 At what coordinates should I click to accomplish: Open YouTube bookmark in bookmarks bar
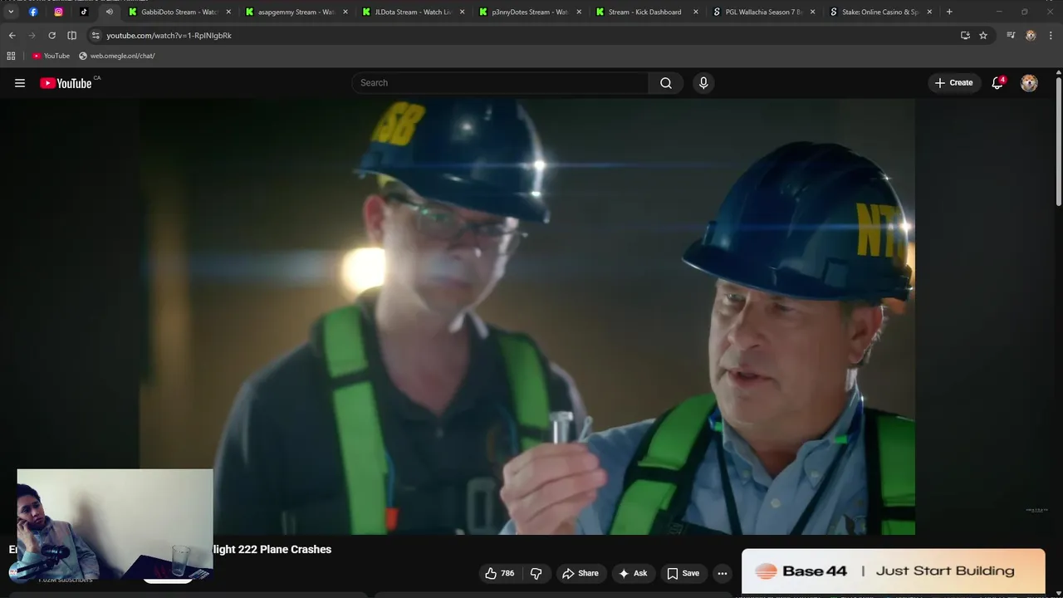click(x=51, y=56)
